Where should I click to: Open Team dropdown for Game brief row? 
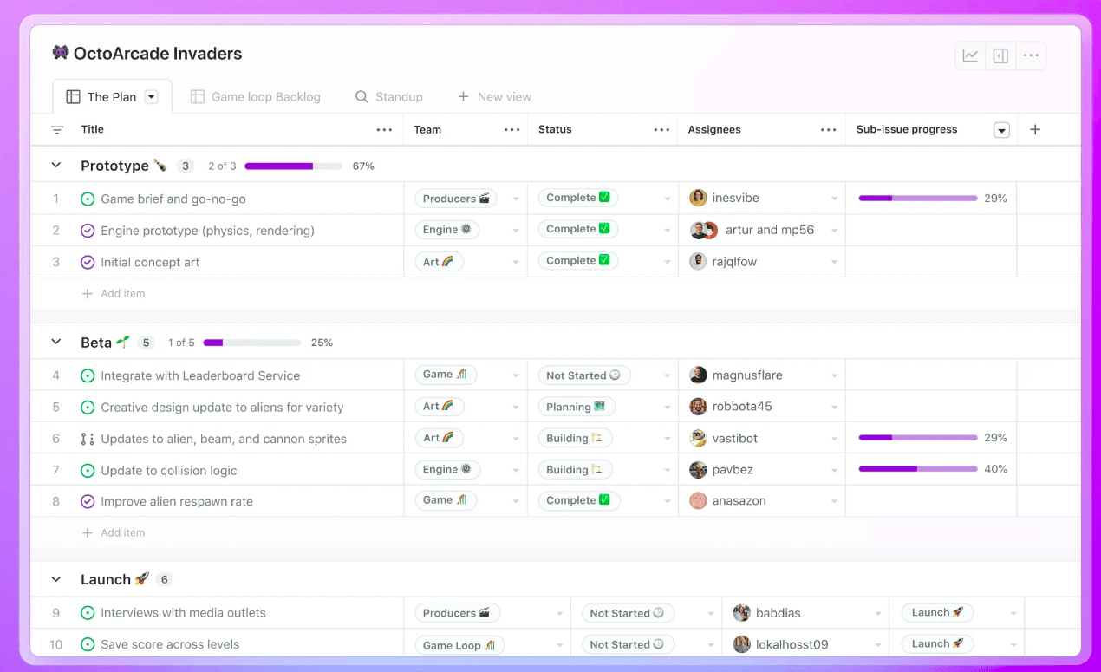pyautogui.click(x=516, y=199)
